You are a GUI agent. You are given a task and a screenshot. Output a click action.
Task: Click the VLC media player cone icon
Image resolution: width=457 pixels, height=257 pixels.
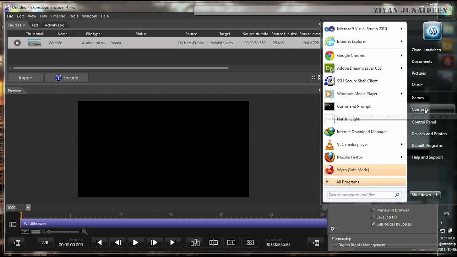point(330,145)
